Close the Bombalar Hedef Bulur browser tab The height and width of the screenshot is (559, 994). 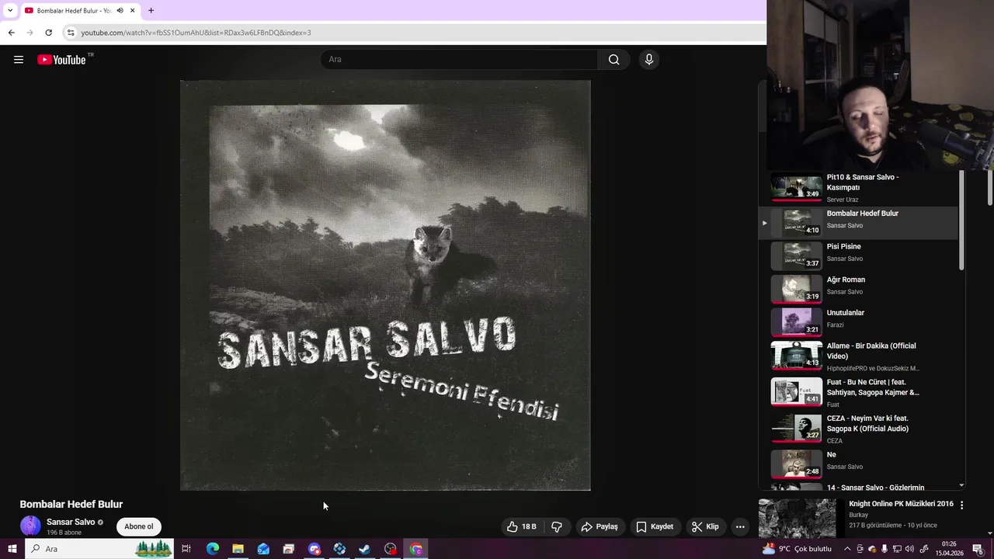click(133, 11)
